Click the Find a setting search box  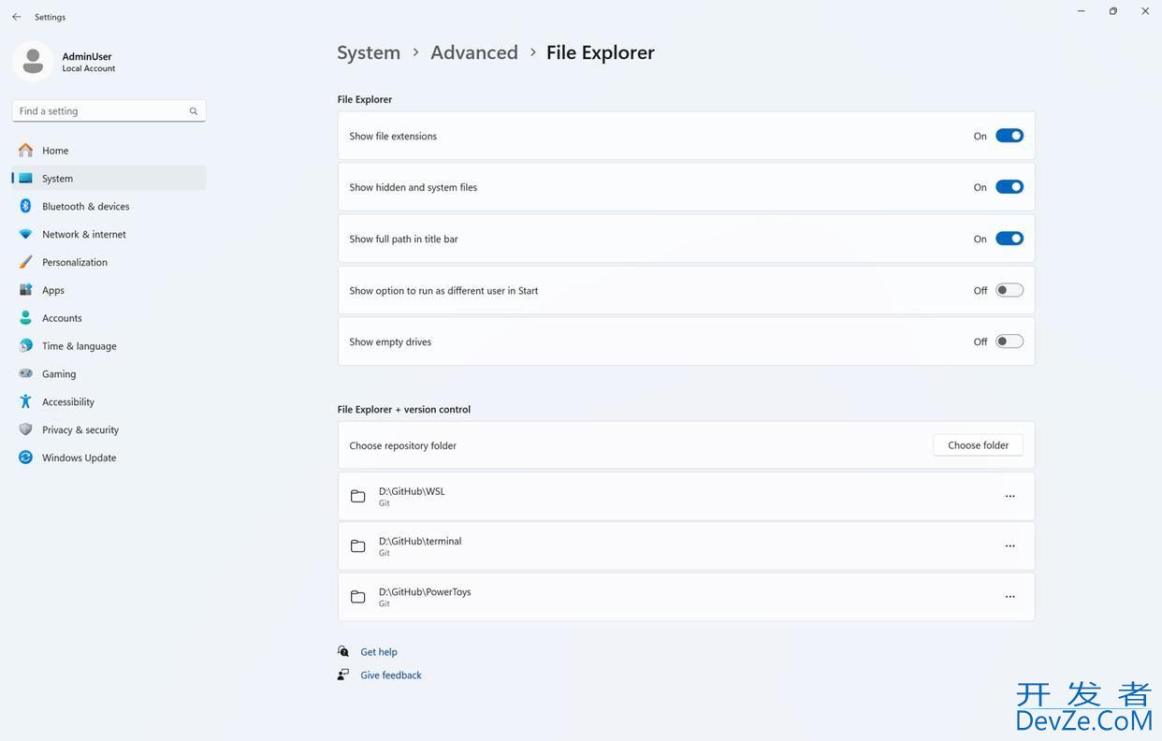click(x=109, y=111)
